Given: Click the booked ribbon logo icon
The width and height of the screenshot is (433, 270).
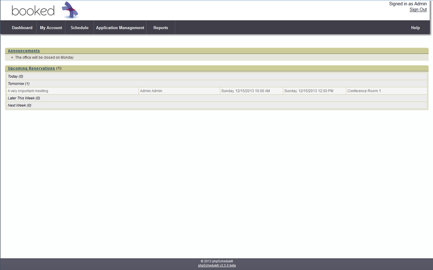Looking at the screenshot, I should [70, 10].
